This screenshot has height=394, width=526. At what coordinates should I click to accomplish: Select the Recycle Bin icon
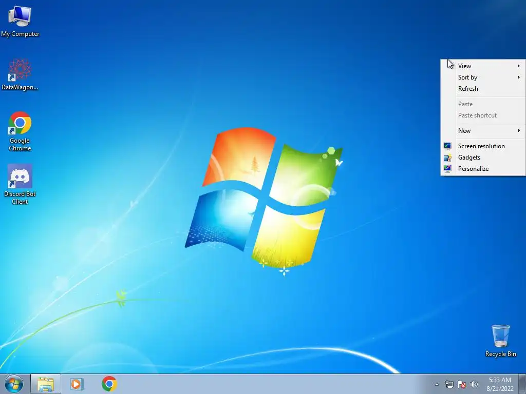[500, 341]
